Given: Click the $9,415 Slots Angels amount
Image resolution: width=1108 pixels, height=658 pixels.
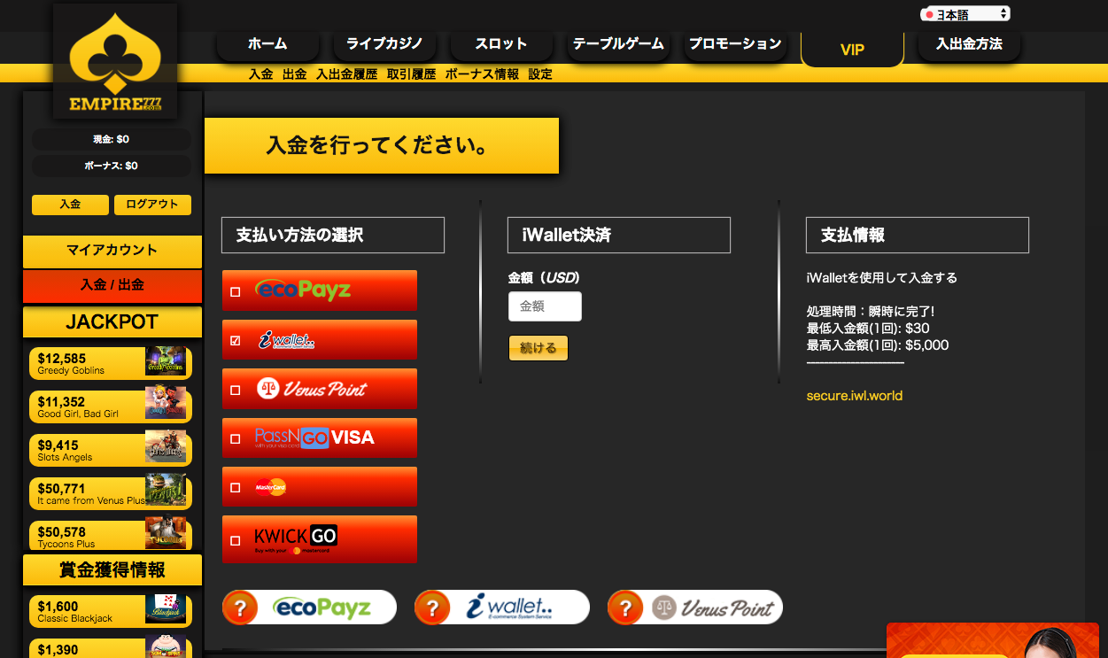Looking at the screenshot, I should (x=58, y=445).
